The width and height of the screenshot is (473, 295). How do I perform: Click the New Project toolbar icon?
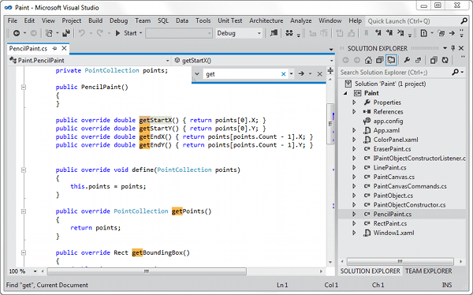[x=49, y=33]
